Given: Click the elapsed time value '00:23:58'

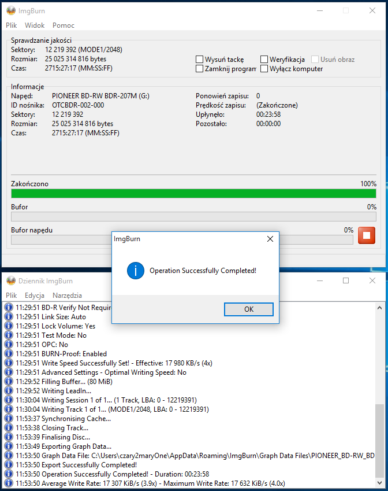Looking at the screenshot, I should 268,115.
